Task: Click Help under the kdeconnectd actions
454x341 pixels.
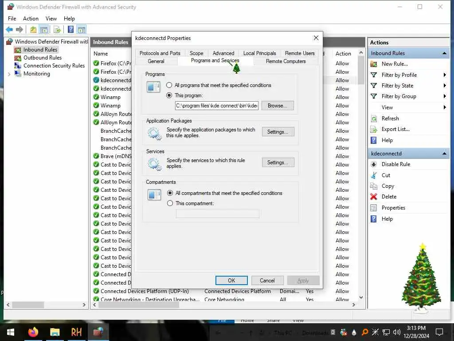Action: [387, 219]
